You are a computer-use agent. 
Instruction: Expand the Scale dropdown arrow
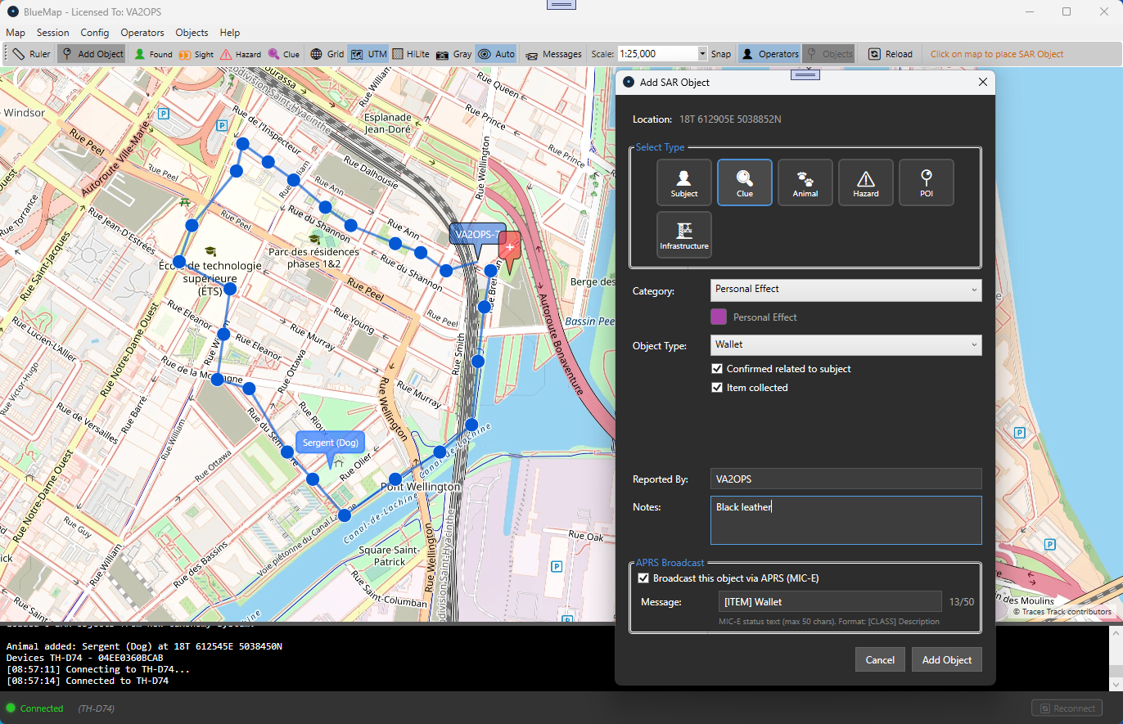(702, 54)
